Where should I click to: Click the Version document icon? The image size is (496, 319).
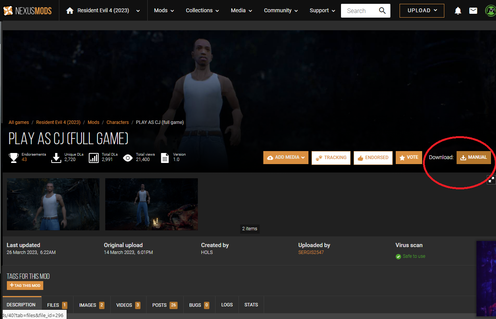165,158
